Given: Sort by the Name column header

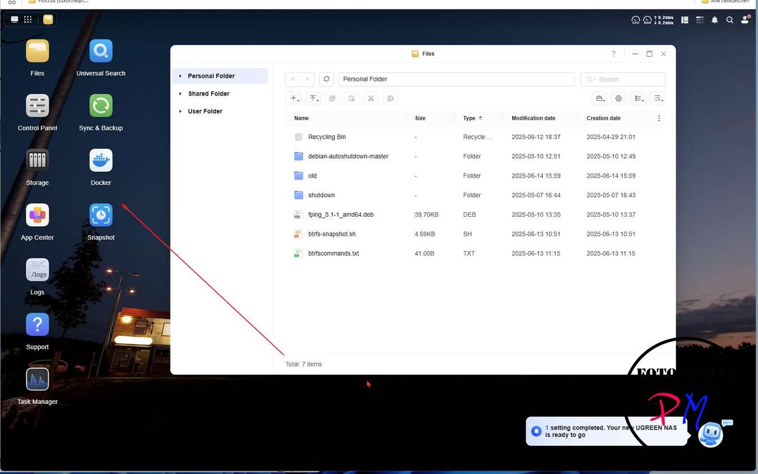Looking at the screenshot, I should pyautogui.click(x=302, y=118).
